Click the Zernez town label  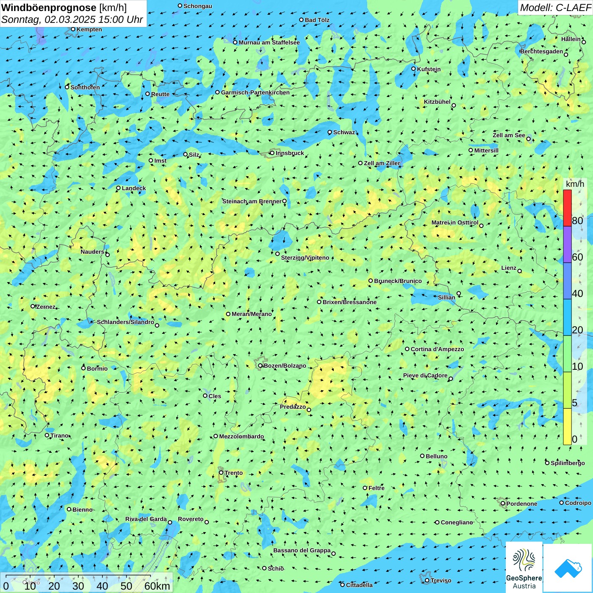point(46,307)
